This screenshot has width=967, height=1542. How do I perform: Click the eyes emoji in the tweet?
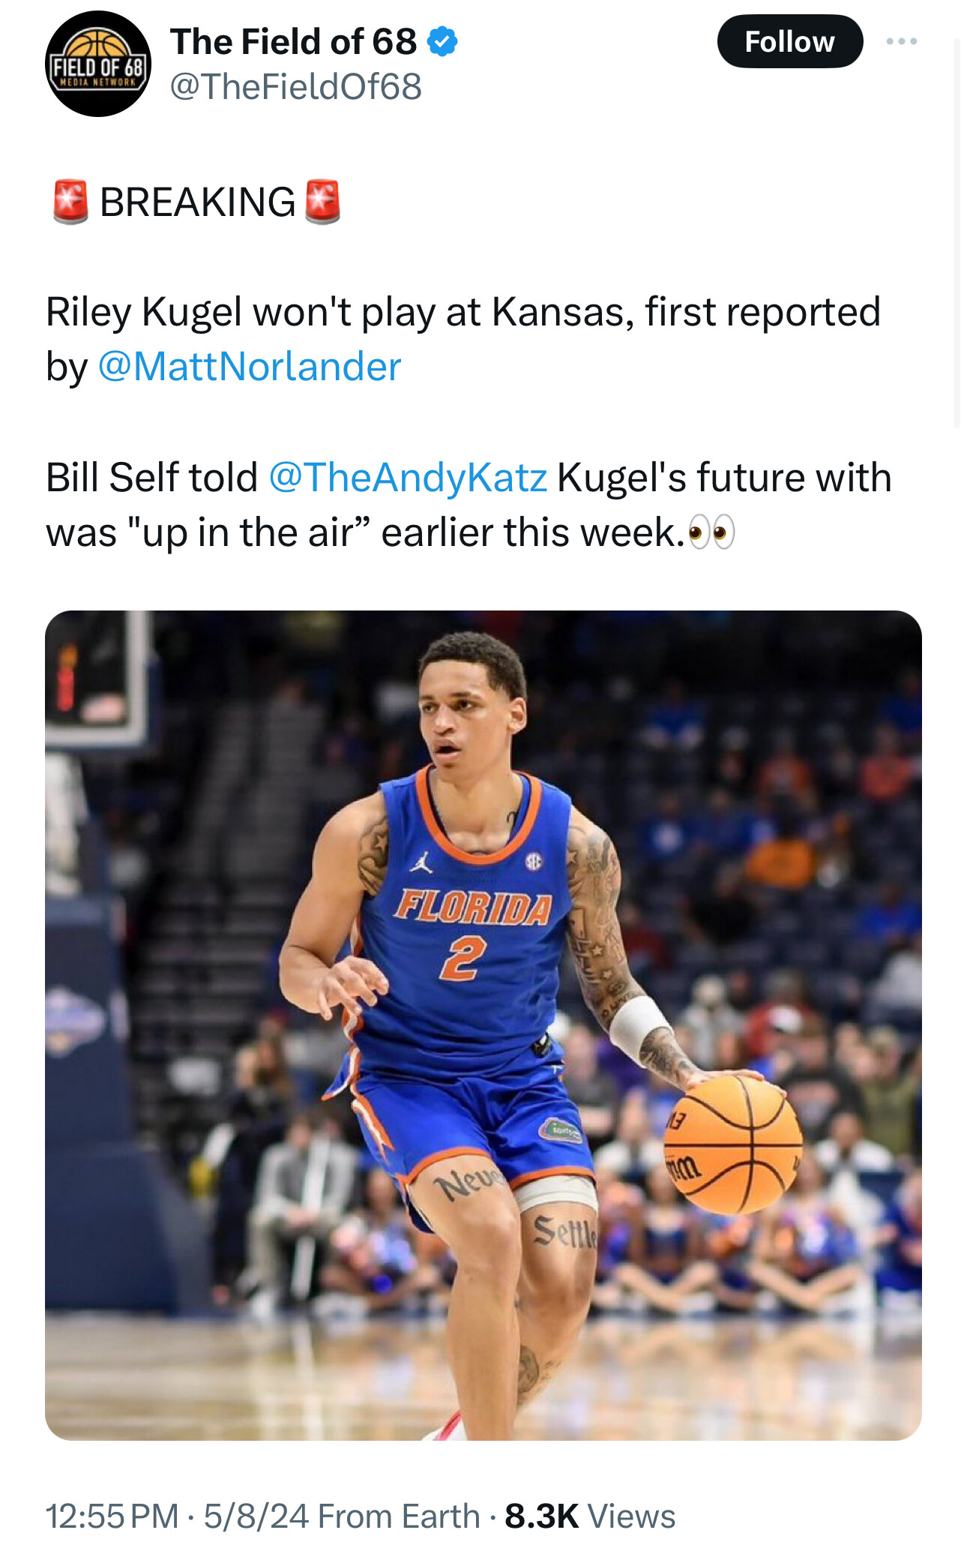711,533
